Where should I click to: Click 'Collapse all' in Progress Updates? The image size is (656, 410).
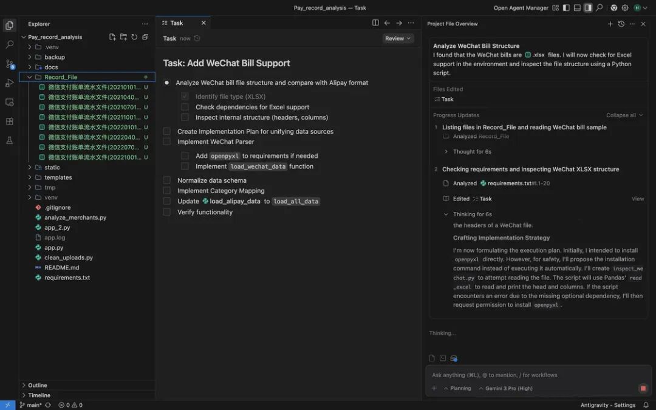click(624, 115)
